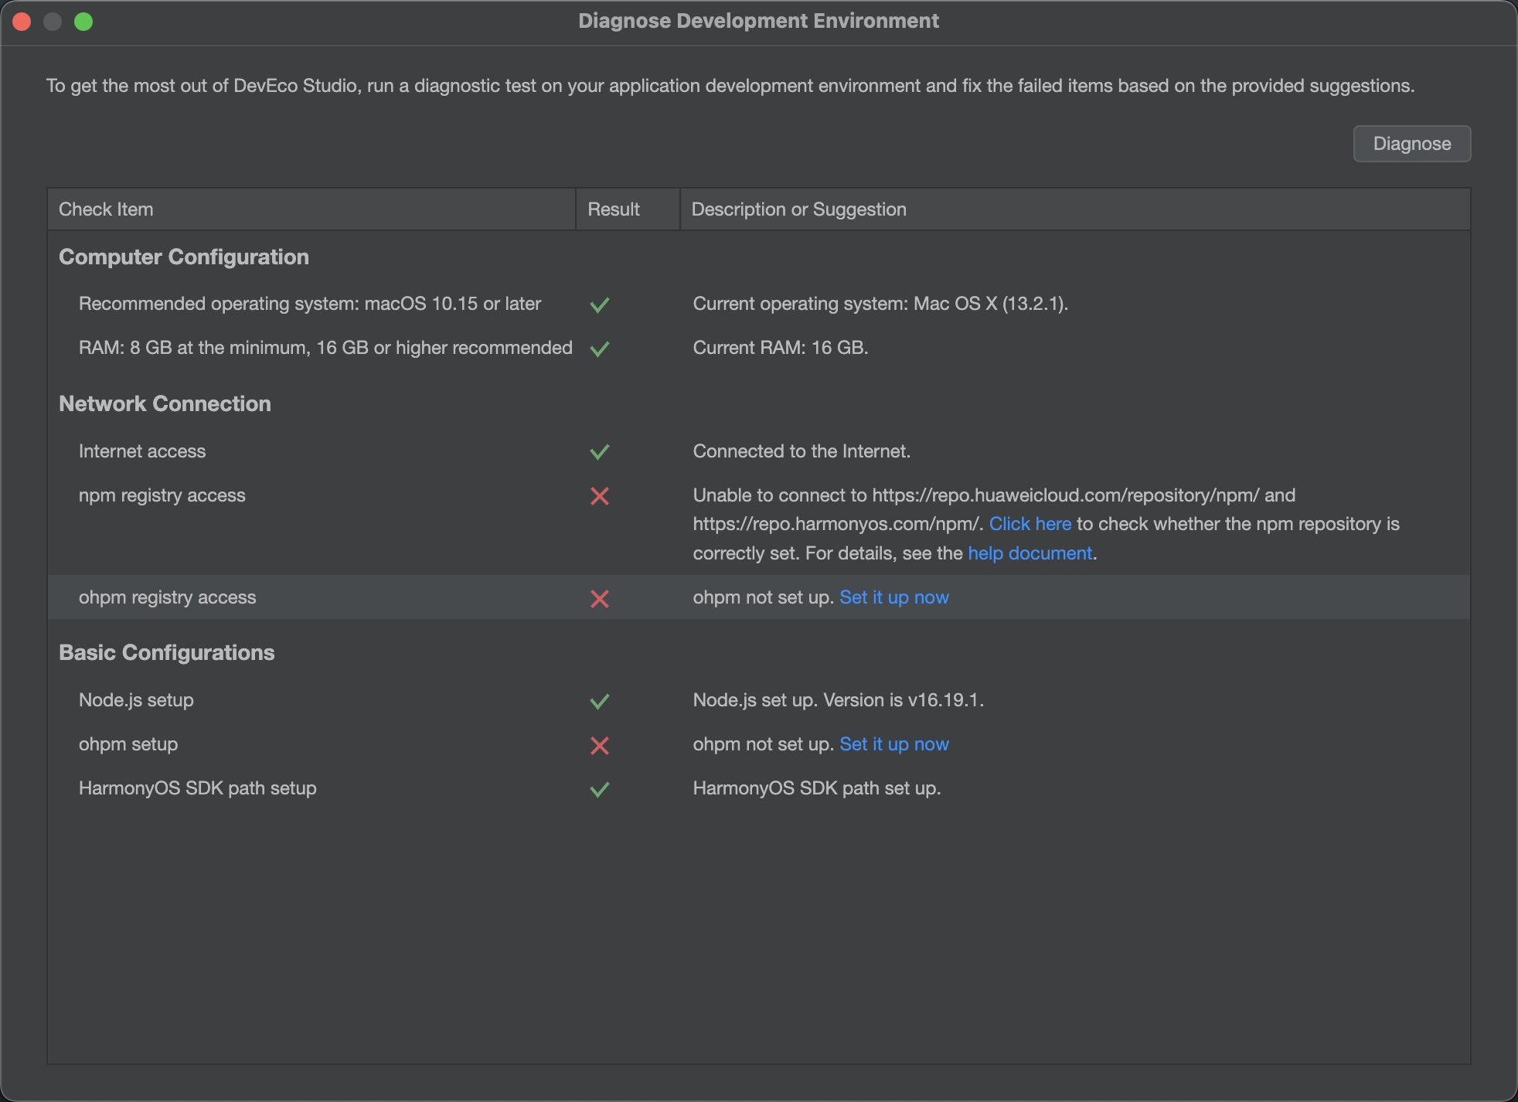This screenshot has width=1518, height=1102.
Task: Open the help document link
Action: pyautogui.click(x=1030, y=553)
